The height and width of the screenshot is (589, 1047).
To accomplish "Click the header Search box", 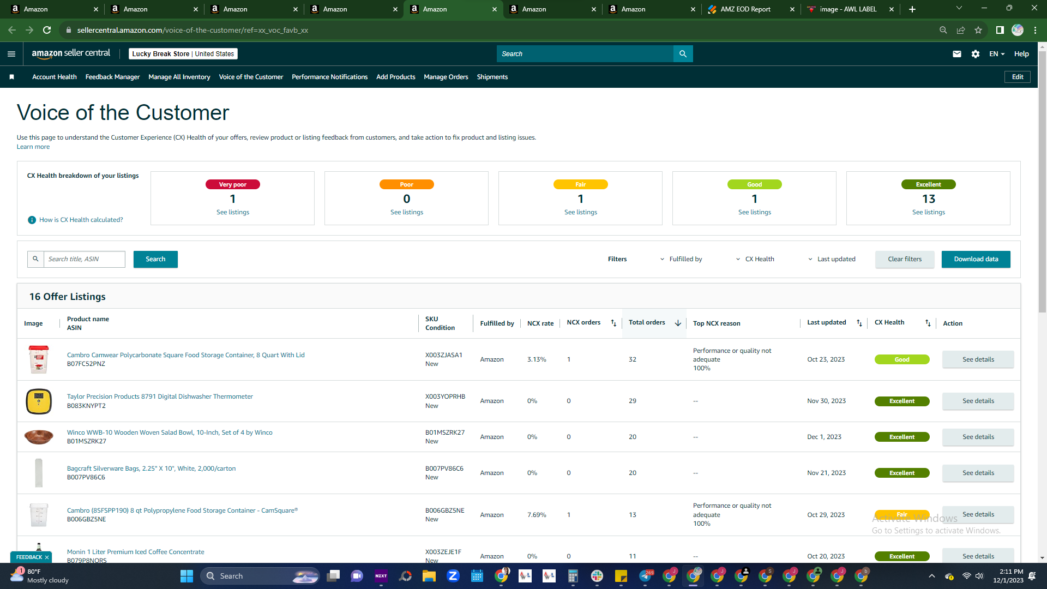I will tap(585, 54).
